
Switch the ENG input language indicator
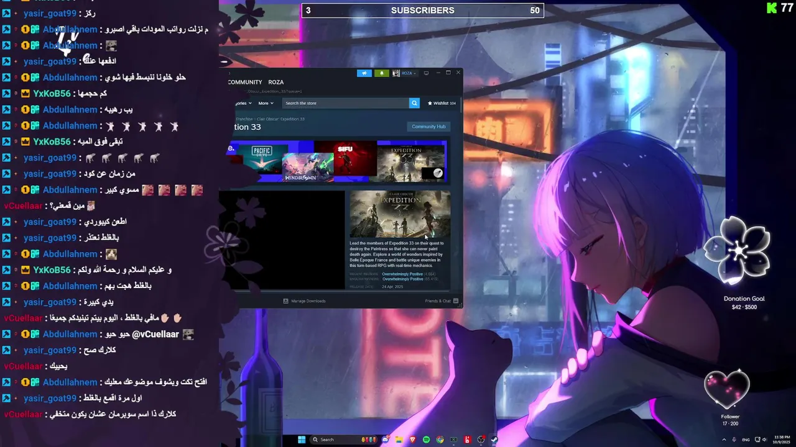[x=746, y=440]
